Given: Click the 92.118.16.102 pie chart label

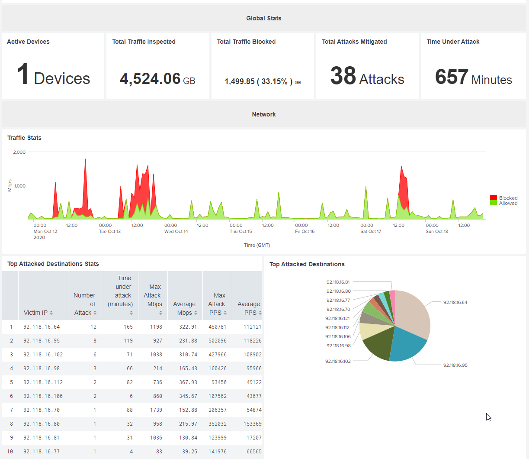Looking at the screenshot, I should click(338, 361).
